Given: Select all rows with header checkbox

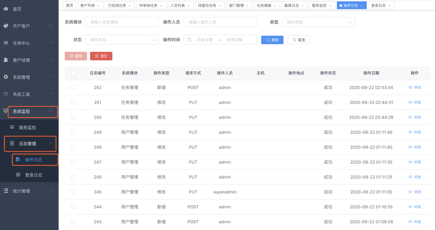Looking at the screenshot, I should coord(73,73).
